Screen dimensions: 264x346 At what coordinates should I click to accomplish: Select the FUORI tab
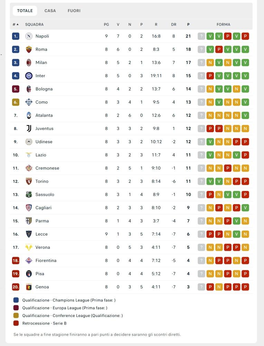click(74, 11)
